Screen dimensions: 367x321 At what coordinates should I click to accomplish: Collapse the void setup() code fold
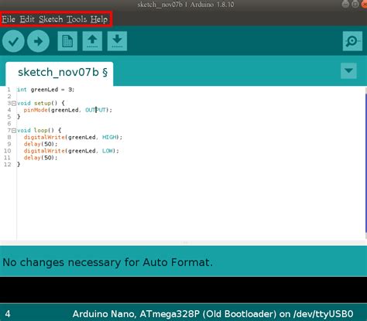point(14,104)
